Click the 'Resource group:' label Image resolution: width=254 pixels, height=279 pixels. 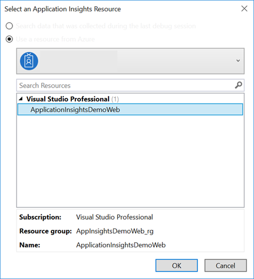tap(46, 231)
